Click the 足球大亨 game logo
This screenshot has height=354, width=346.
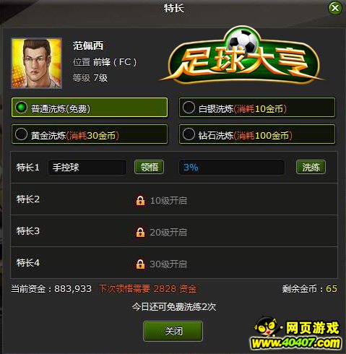tap(241, 57)
